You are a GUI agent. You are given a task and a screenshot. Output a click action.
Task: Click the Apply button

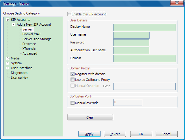[x=89, y=134]
